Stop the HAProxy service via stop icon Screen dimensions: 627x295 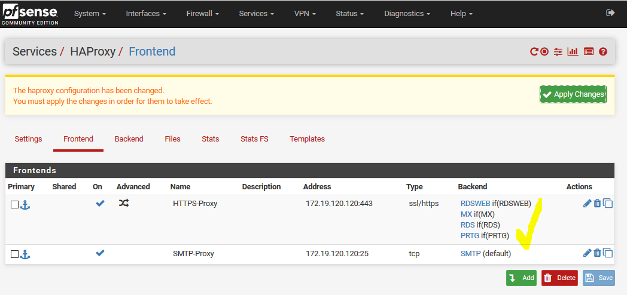[x=544, y=51]
